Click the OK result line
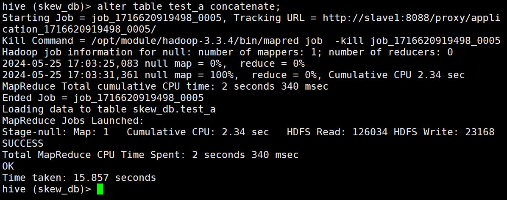Viewport: 507px width, 200px height. 8,166
